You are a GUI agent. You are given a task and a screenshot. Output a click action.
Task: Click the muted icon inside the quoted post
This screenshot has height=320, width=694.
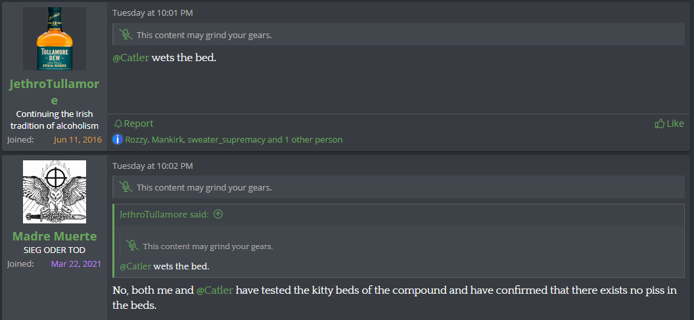132,246
